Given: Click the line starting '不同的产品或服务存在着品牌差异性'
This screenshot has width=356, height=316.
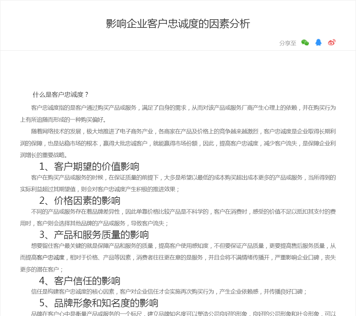Looking at the screenshot, I should coord(184,212).
